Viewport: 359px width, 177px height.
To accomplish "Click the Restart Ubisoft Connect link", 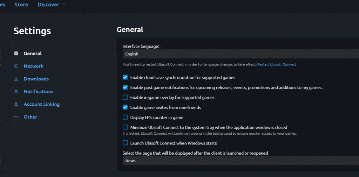I will pos(277,65).
